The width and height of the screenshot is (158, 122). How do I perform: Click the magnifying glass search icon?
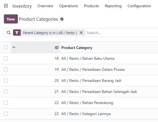9,33
